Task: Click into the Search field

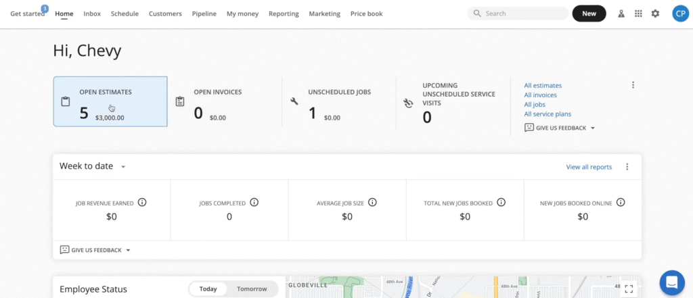Action: pyautogui.click(x=518, y=14)
